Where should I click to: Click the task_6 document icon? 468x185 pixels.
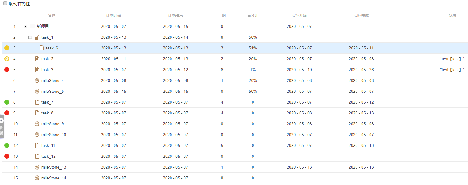pos(41,48)
